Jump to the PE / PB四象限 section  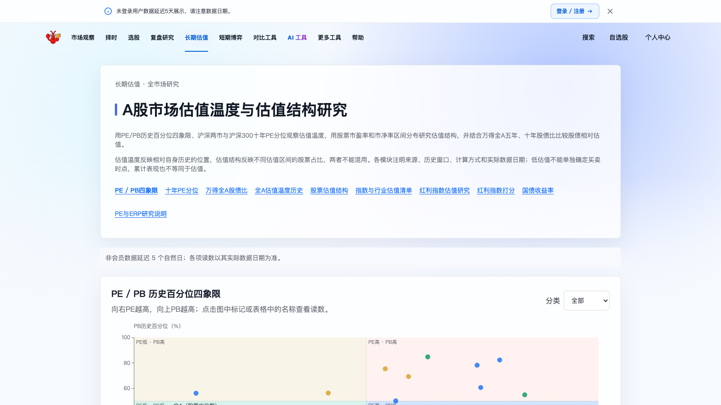click(x=136, y=190)
